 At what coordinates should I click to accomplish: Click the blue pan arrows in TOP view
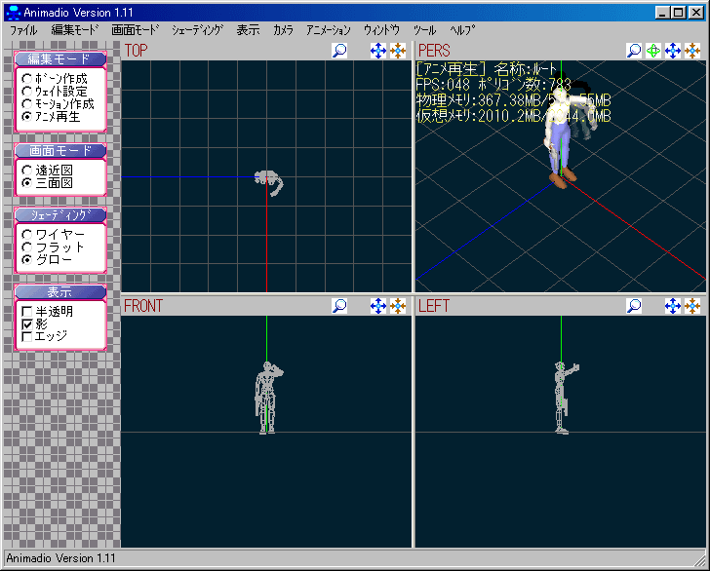378,51
